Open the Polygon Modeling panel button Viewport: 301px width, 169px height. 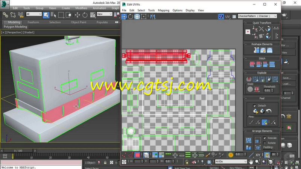[15, 27]
